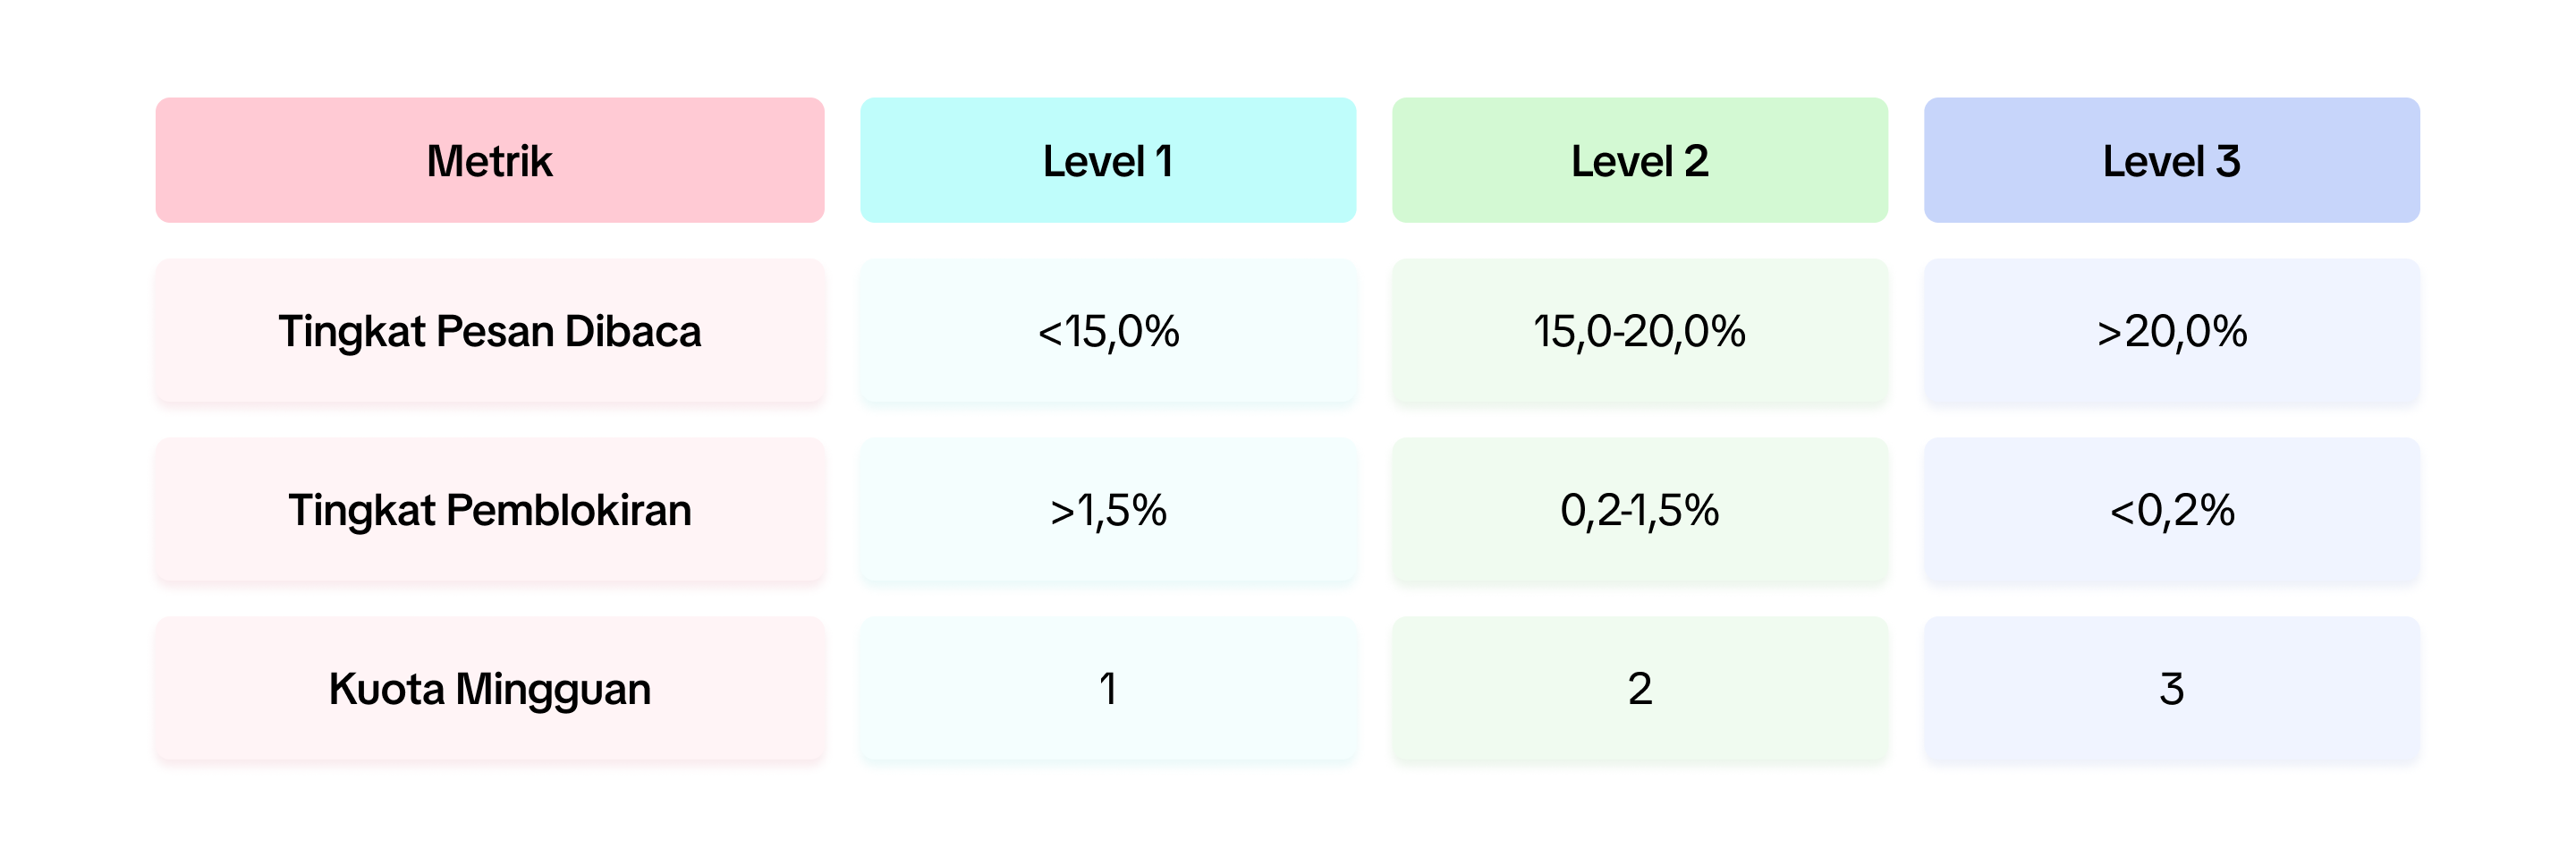Click the Tingkat Pesan Dibaca row label
Screen dimensions: 2576x857
489,331
